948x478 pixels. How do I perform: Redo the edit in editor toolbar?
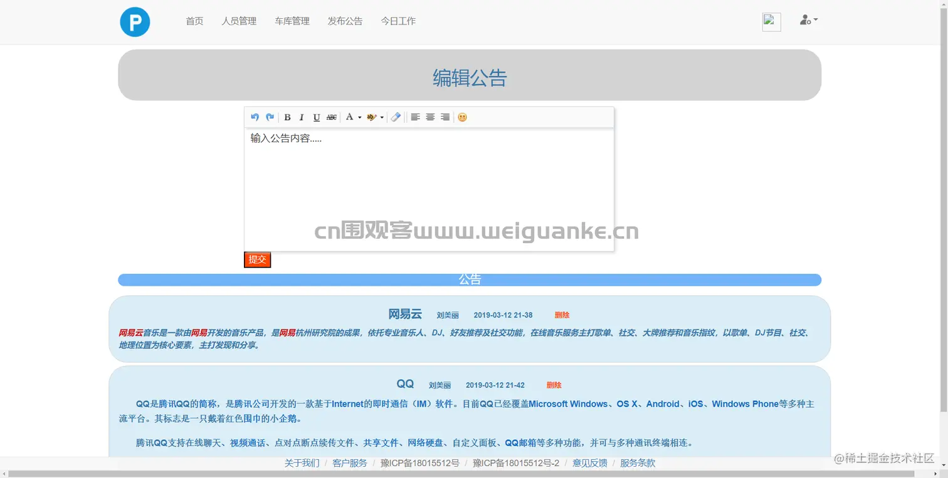pos(270,117)
